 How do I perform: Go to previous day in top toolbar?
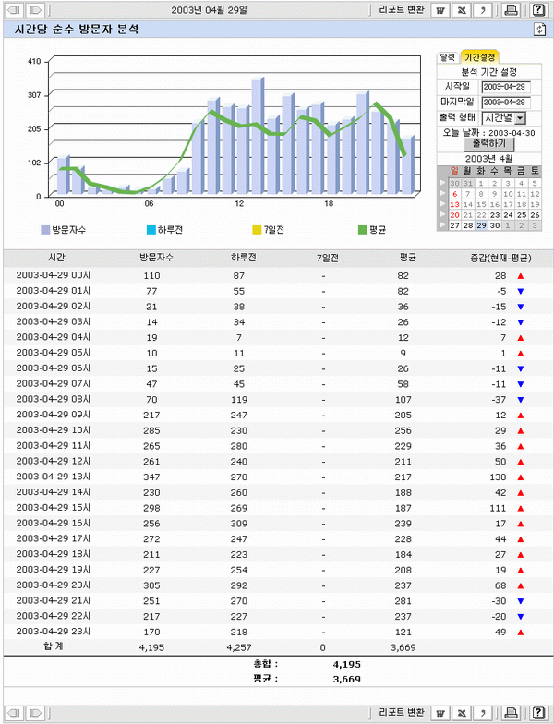15,9
